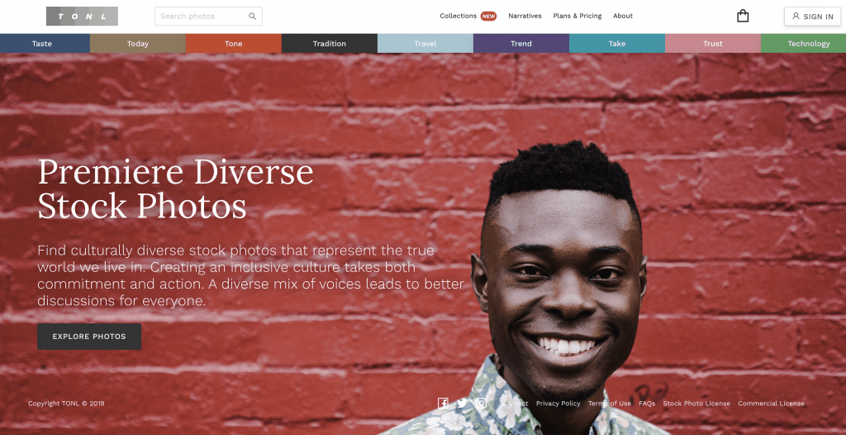The height and width of the screenshot is (435, 846).
Task: Open the Narratives menu item
Action: tap(525, 17)
